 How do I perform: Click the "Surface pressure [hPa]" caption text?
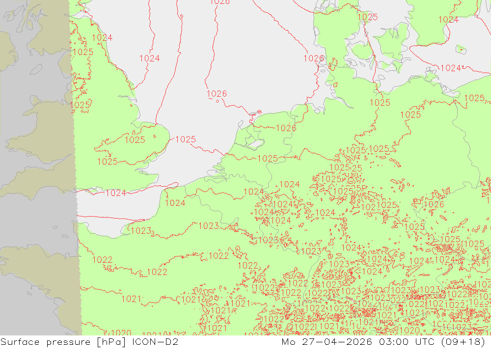point(63,342)
